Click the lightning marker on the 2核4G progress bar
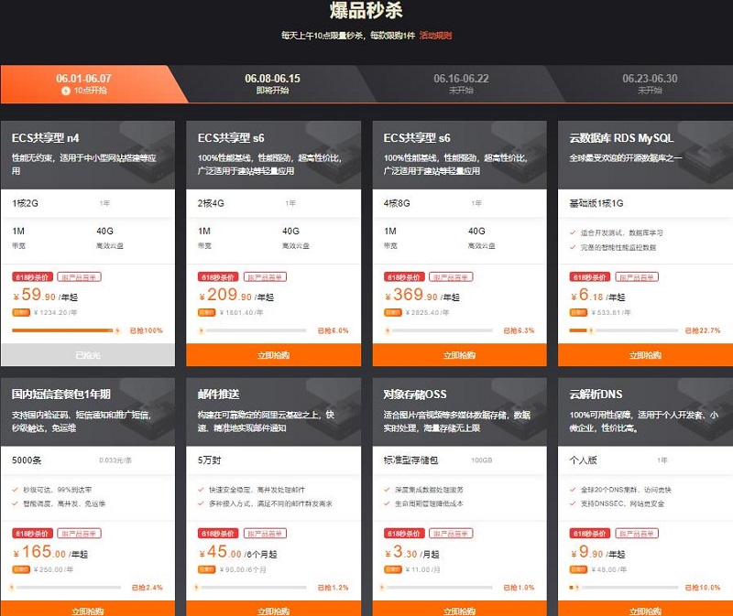Screen dimensions: 733x616 click(x=201, y=330)
